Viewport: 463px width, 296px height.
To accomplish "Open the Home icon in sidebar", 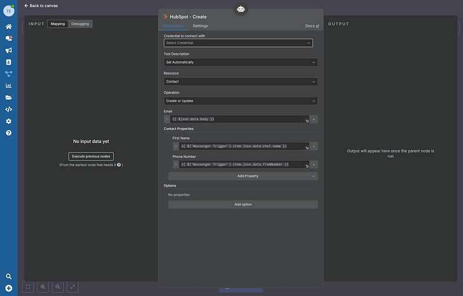I will [x=9, y=27].
